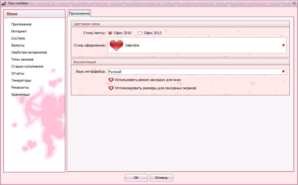Click the Valentine style name text

[132, 45]
